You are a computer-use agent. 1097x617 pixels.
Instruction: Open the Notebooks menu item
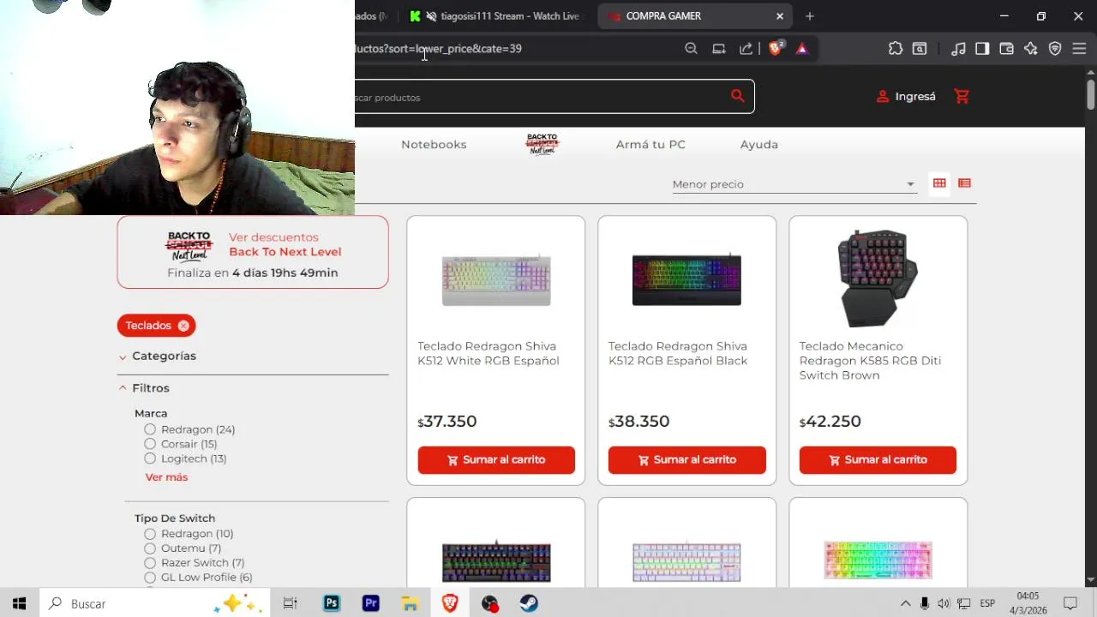(x=434, y=144)
